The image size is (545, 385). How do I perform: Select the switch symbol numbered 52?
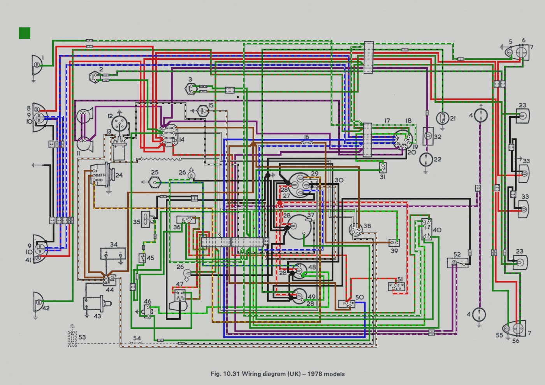point(458,263)
